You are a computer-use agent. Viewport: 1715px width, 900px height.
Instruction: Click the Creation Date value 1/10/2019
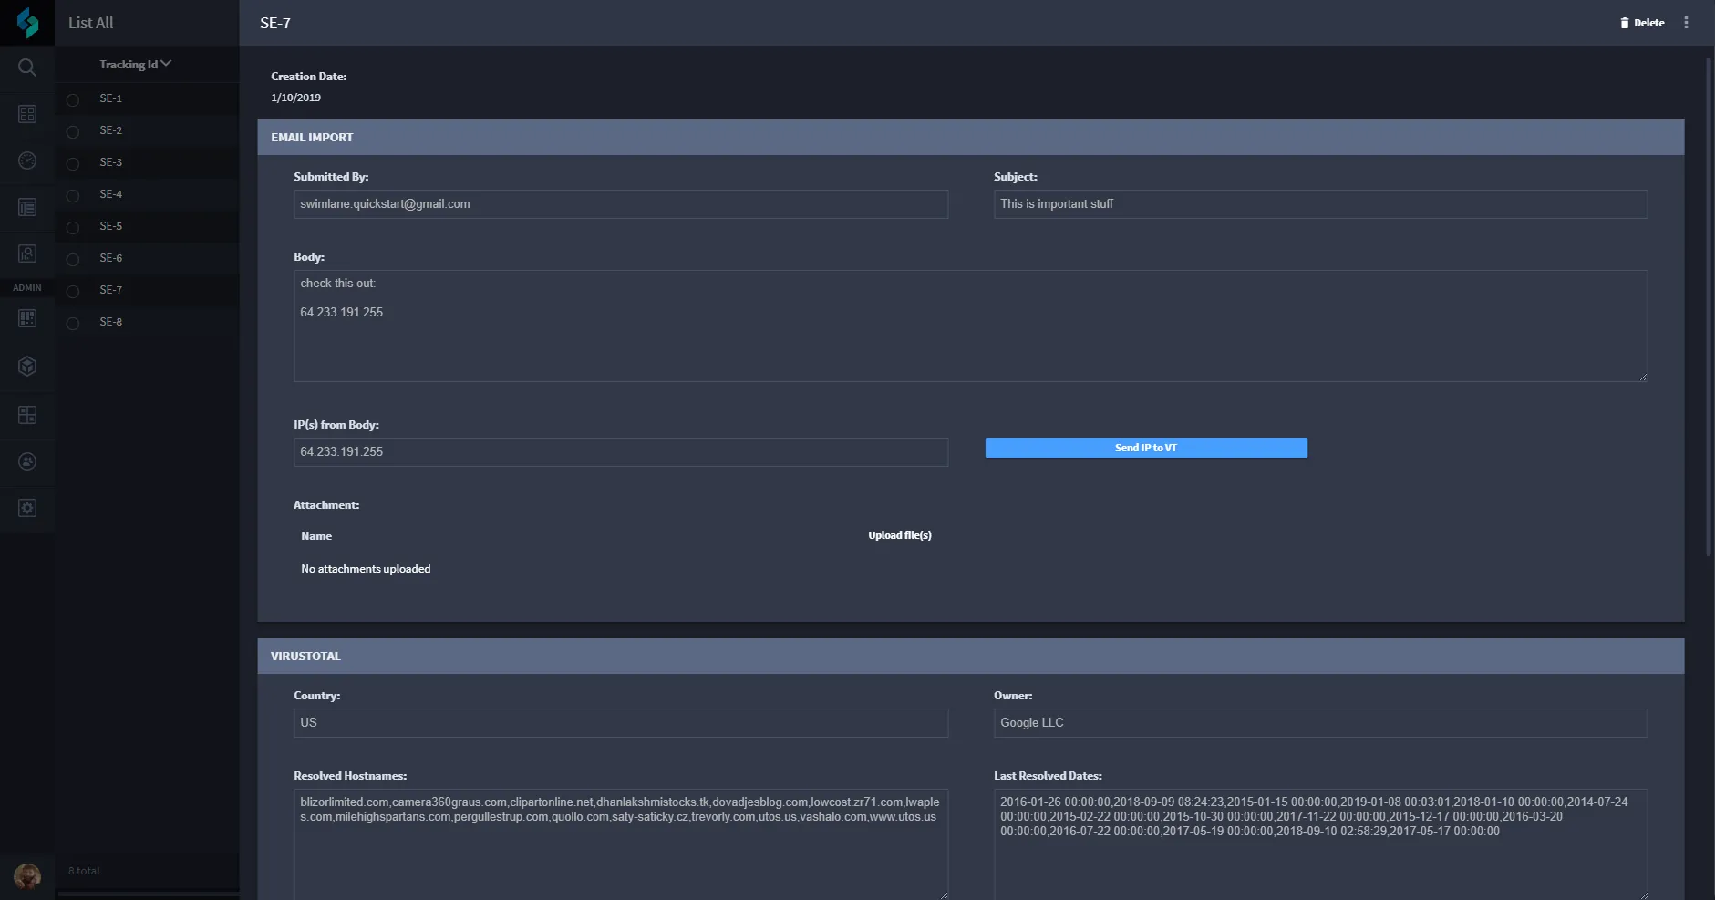click(x=295, y=98)
